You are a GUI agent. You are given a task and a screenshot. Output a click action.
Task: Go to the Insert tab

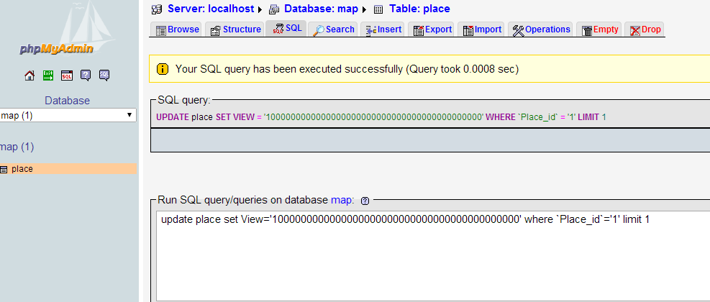click(x=383, y=29)
